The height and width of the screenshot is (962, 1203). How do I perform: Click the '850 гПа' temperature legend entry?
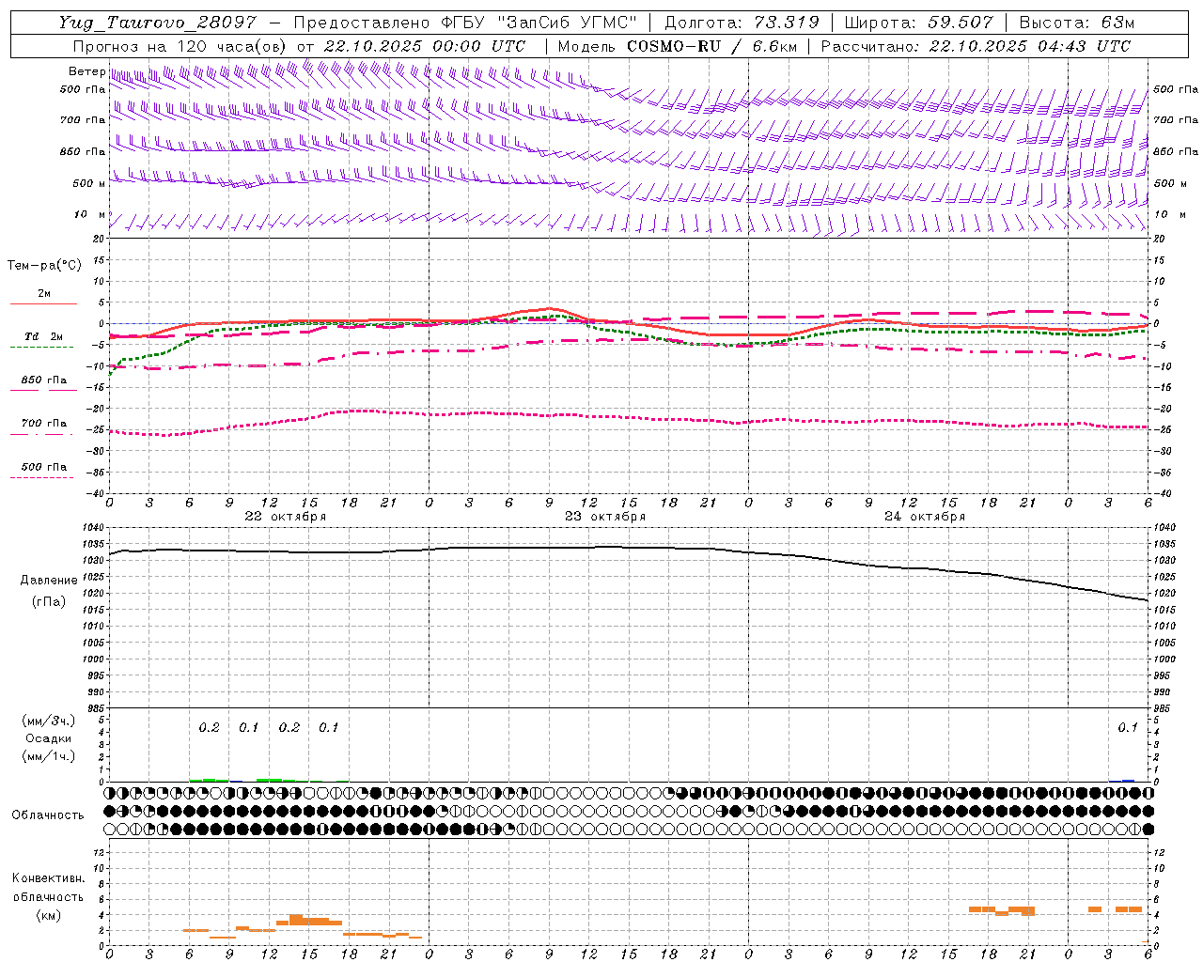[44, 380]
